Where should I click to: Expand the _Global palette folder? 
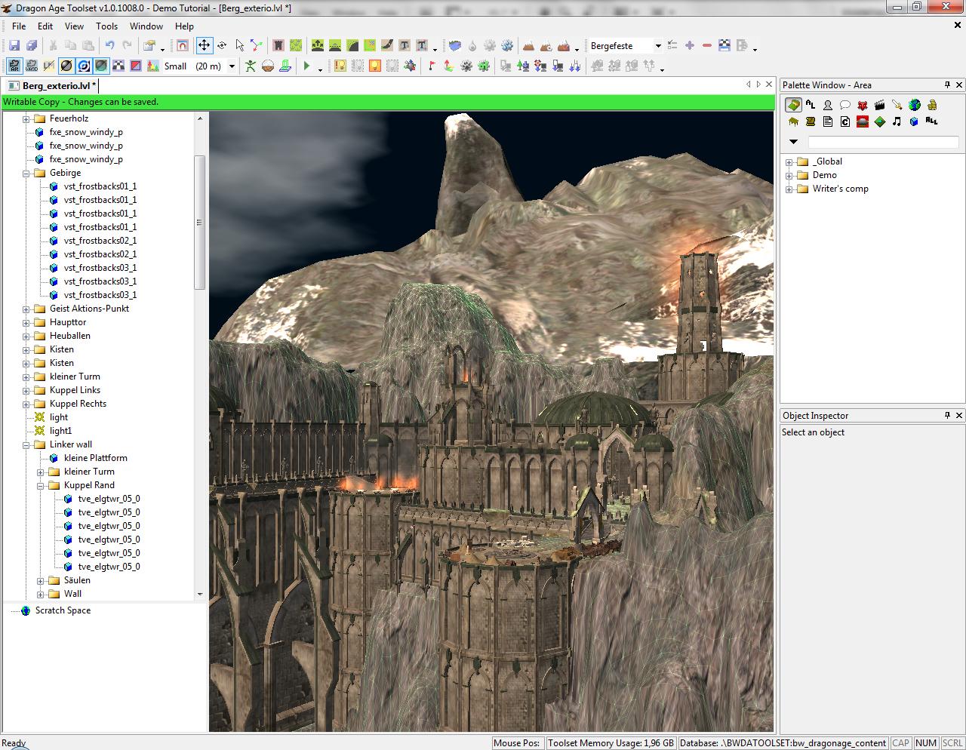[x=789, y=161]
